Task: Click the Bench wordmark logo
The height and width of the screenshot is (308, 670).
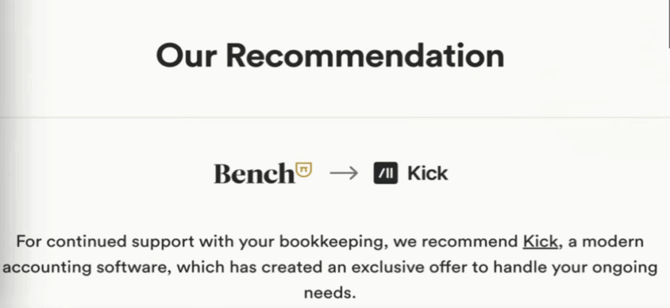Action: point(254,173)
